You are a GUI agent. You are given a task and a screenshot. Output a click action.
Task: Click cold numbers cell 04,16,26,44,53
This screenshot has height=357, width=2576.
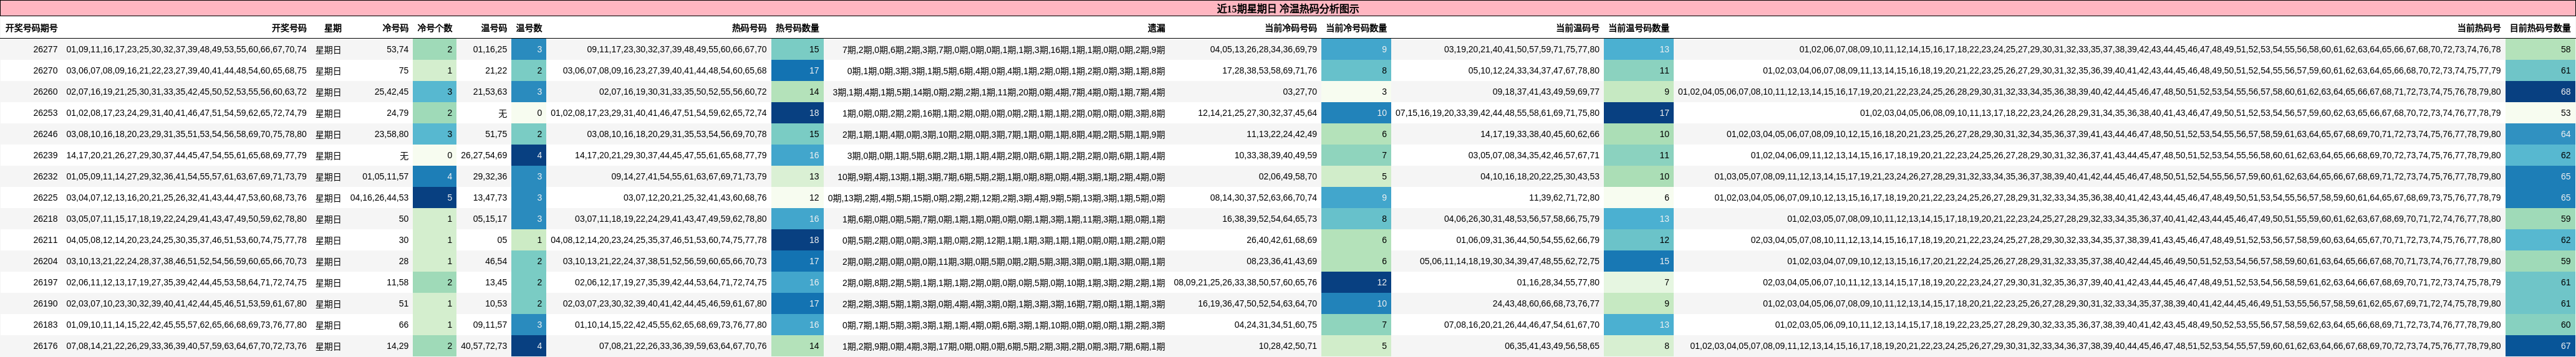[x=379, y=198]
